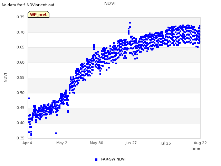221x166 pixels.
Task: Click the 0.35 y-axis tick label
Action: 21,138
